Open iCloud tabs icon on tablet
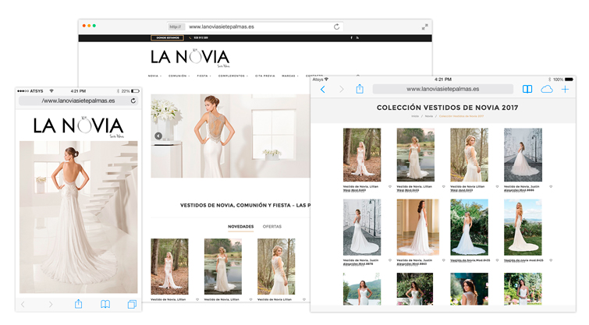This screenshot has height=325, width=589. click(547, 89)
